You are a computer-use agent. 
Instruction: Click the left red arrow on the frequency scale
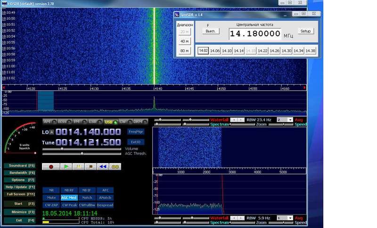(x=4, y=88)
